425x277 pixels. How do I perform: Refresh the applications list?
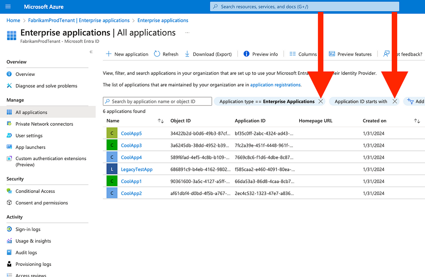[x=166, y=54]
